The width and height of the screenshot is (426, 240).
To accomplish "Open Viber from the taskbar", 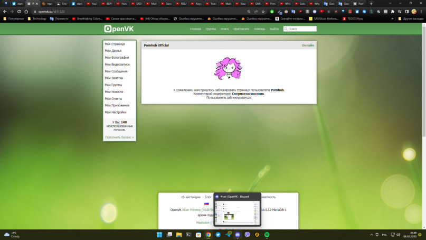I will click(x=247, y=235).
